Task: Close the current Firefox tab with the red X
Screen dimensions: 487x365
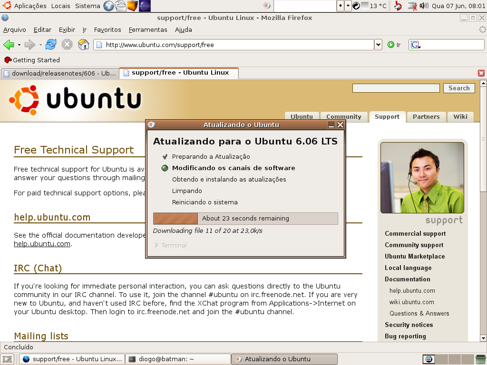Action: pos(481,73)
